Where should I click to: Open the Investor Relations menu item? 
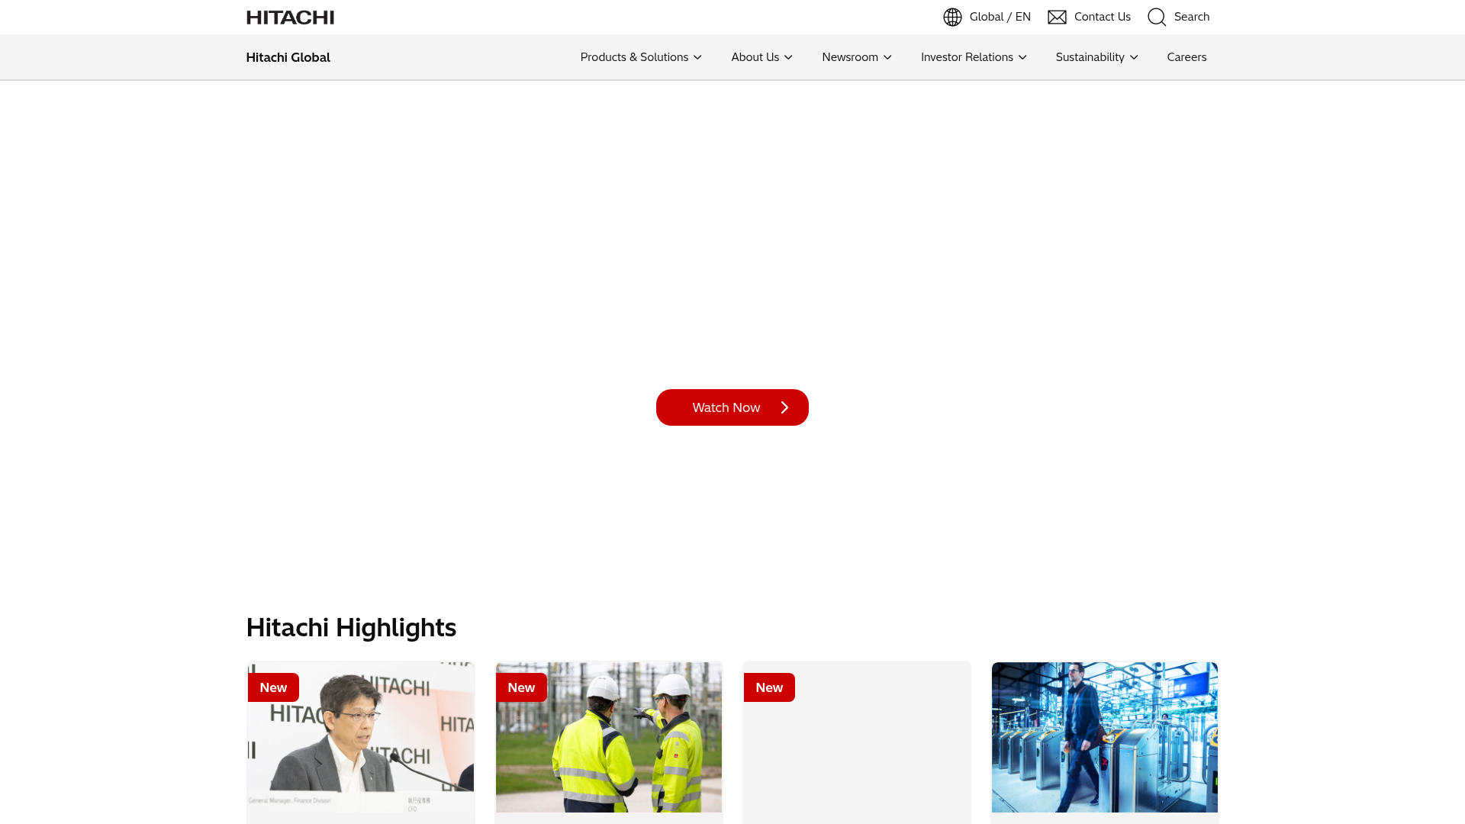[974, 56]
